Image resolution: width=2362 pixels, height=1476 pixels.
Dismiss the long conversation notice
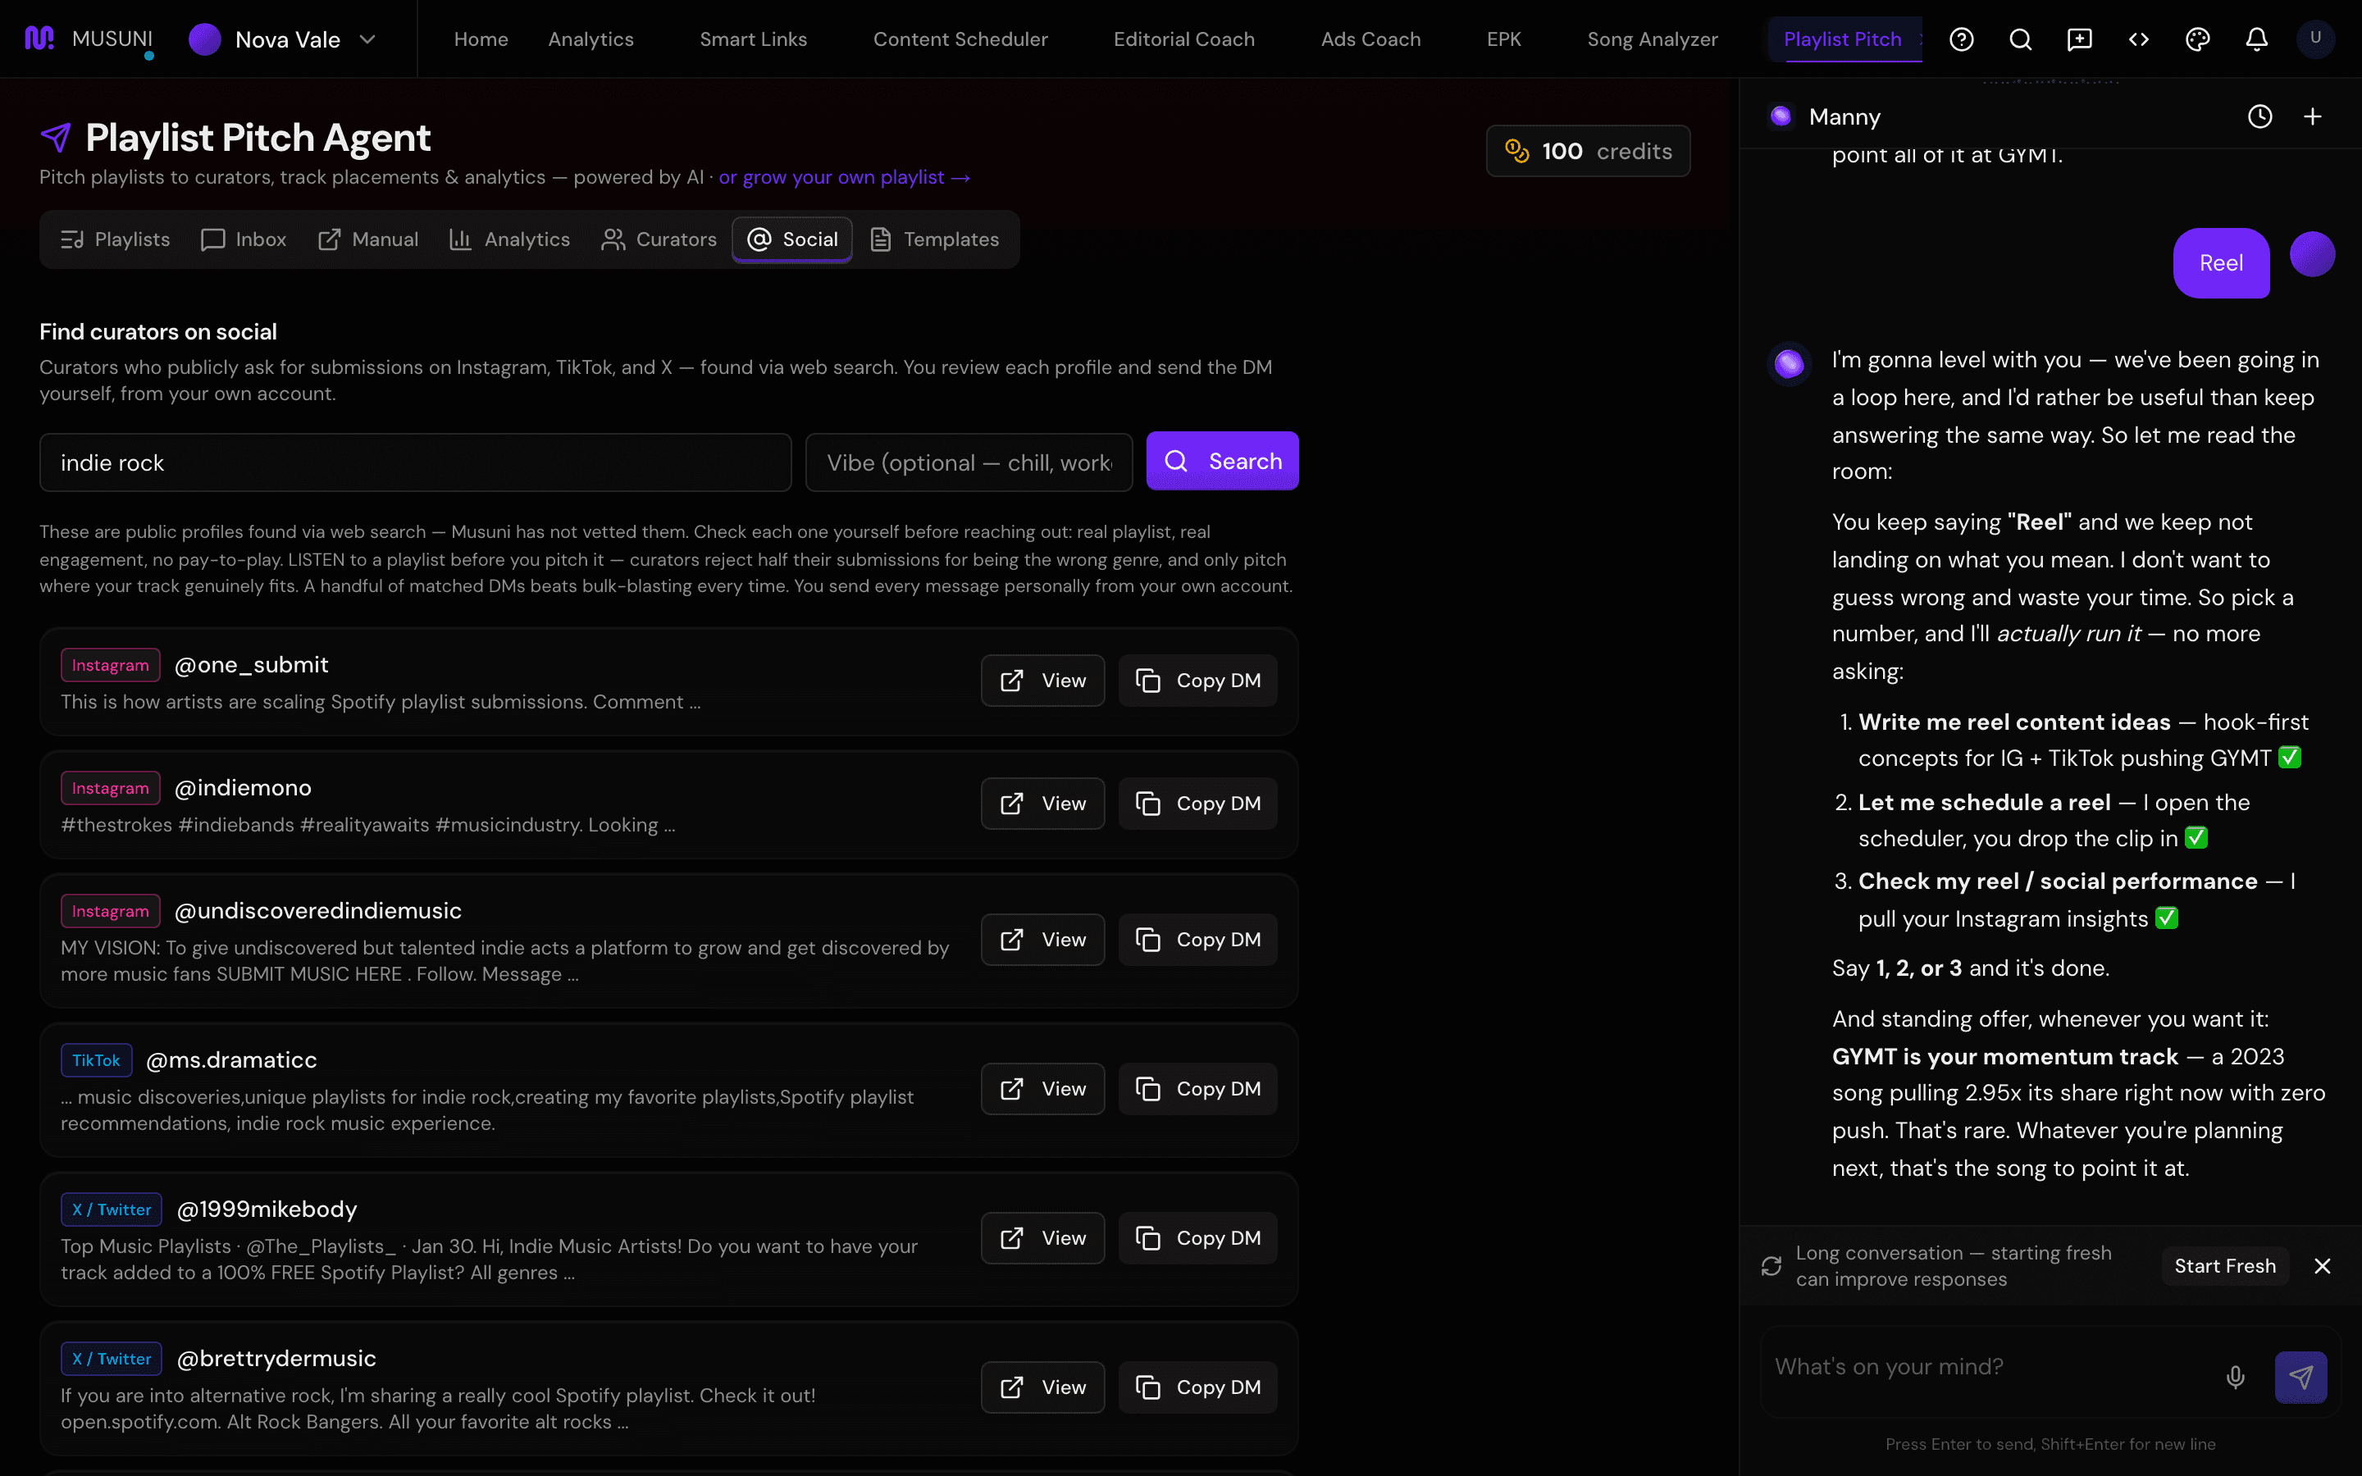[2322, 1266]
